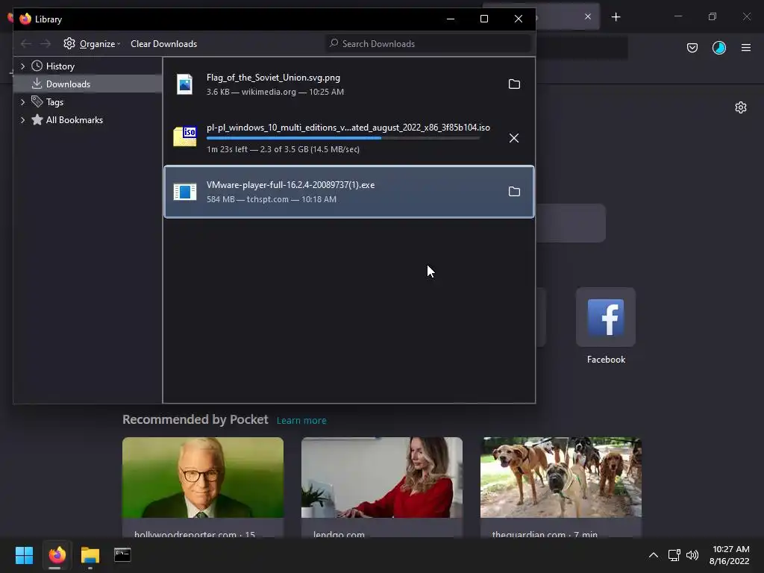The image size is (764, 573).
Task: Open the theguardian.com Pocket story
Action: pyautogui.click(x=561, y=487)
